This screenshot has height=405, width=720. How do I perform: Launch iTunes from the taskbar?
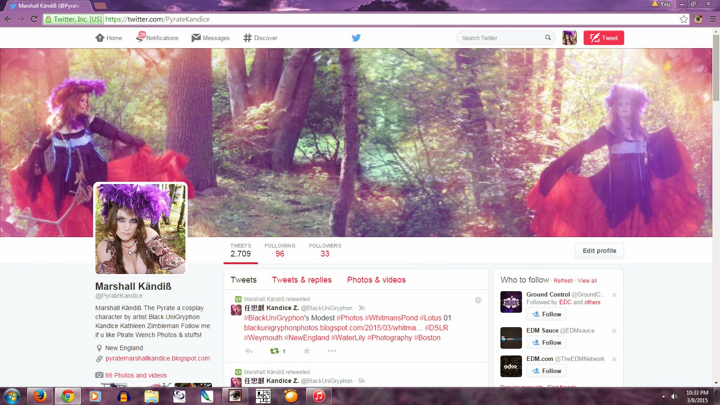(319, 396)
